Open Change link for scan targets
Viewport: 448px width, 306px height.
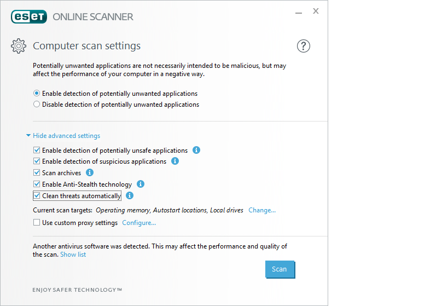click(262, 210)
